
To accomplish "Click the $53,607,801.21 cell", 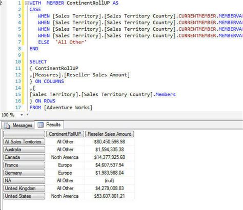I will coord(110,196).
